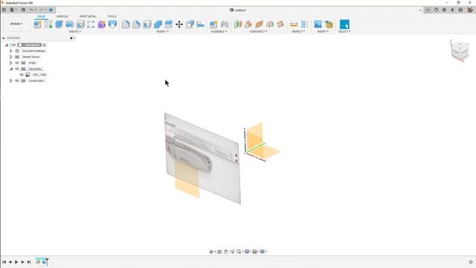This screenshot has height=268, width=476.
Task: Jump to timeline beginning
Action: 4,262
